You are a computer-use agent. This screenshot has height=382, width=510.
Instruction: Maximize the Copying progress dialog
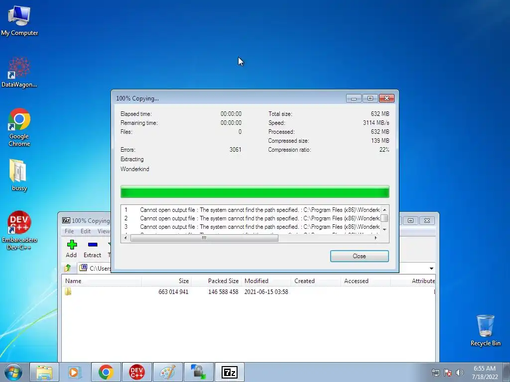[370, 98]
